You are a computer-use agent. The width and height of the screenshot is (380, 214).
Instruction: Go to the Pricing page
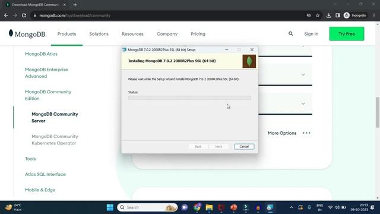point(198,34)
